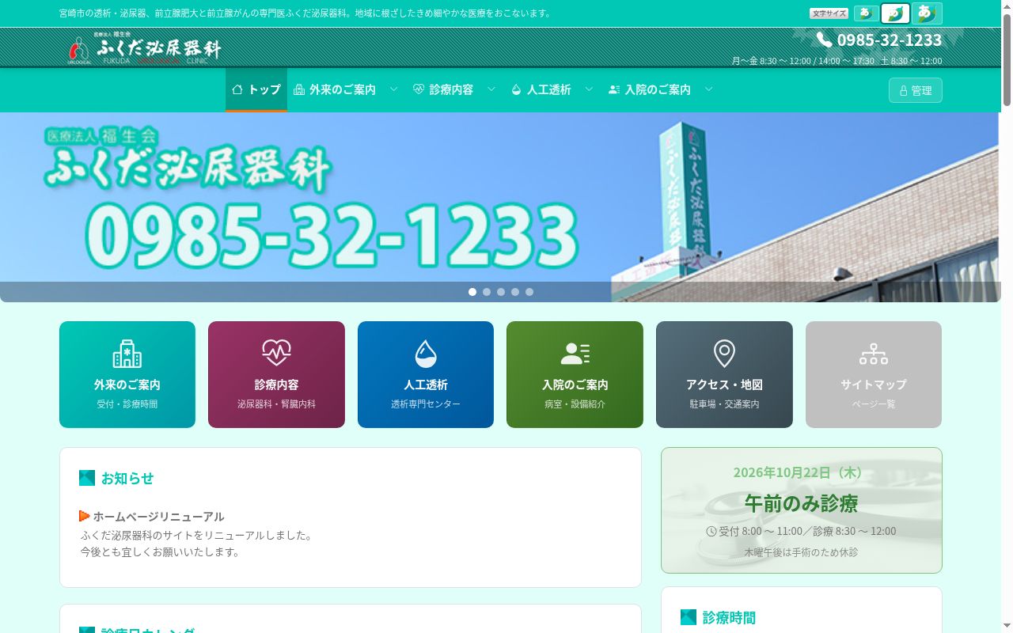
Task: Click the 文字サイズ label
Action: tap(829, 13)
